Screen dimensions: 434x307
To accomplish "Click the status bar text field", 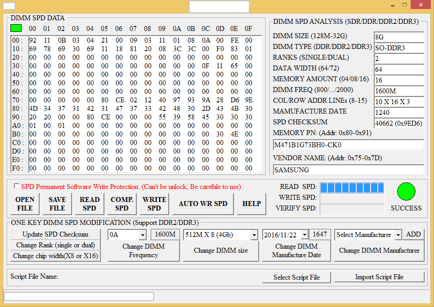I will (x=79, y=297).
